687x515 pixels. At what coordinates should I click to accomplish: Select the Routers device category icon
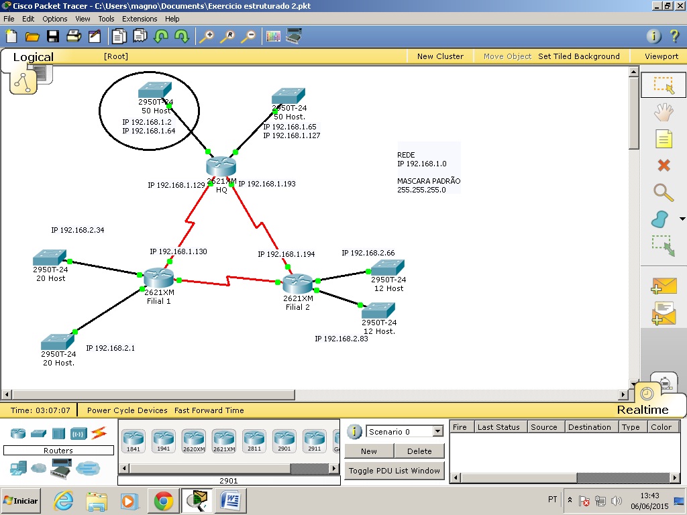click(x=18, y=434)
